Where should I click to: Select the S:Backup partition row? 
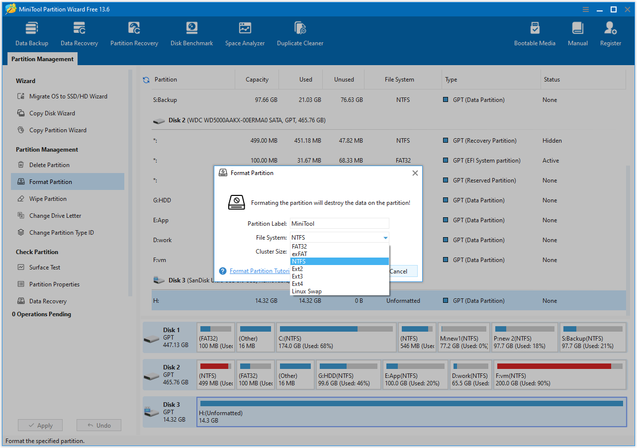tap(389, 100)
